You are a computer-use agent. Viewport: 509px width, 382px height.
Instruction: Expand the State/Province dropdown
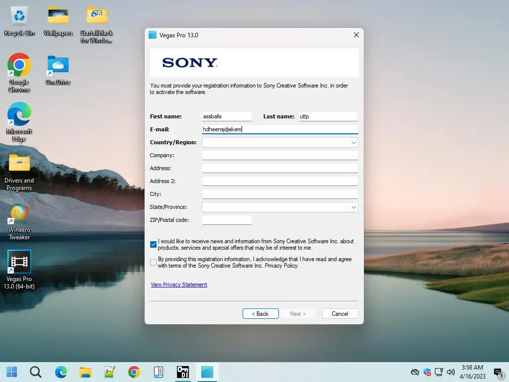tap(353, 207)
